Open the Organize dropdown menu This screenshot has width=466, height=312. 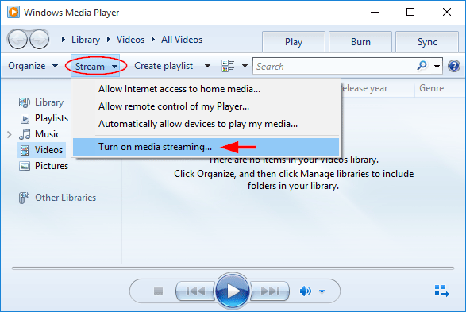[x=33, y=66]
